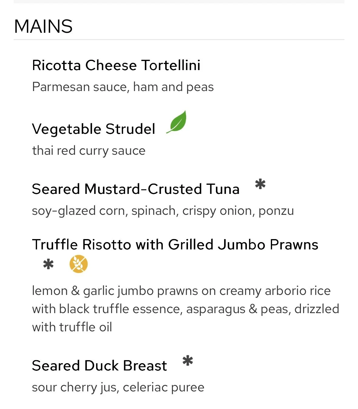Click the asterisk beside Seared Mustard-Crusted Tuna
358x409 pixels.
pyautogui.click(x=260, y=184)
